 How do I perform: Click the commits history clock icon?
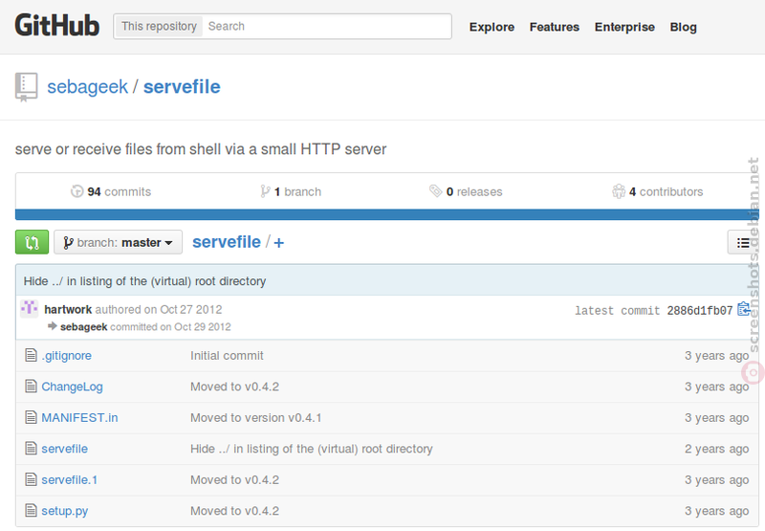pos(77,191)
